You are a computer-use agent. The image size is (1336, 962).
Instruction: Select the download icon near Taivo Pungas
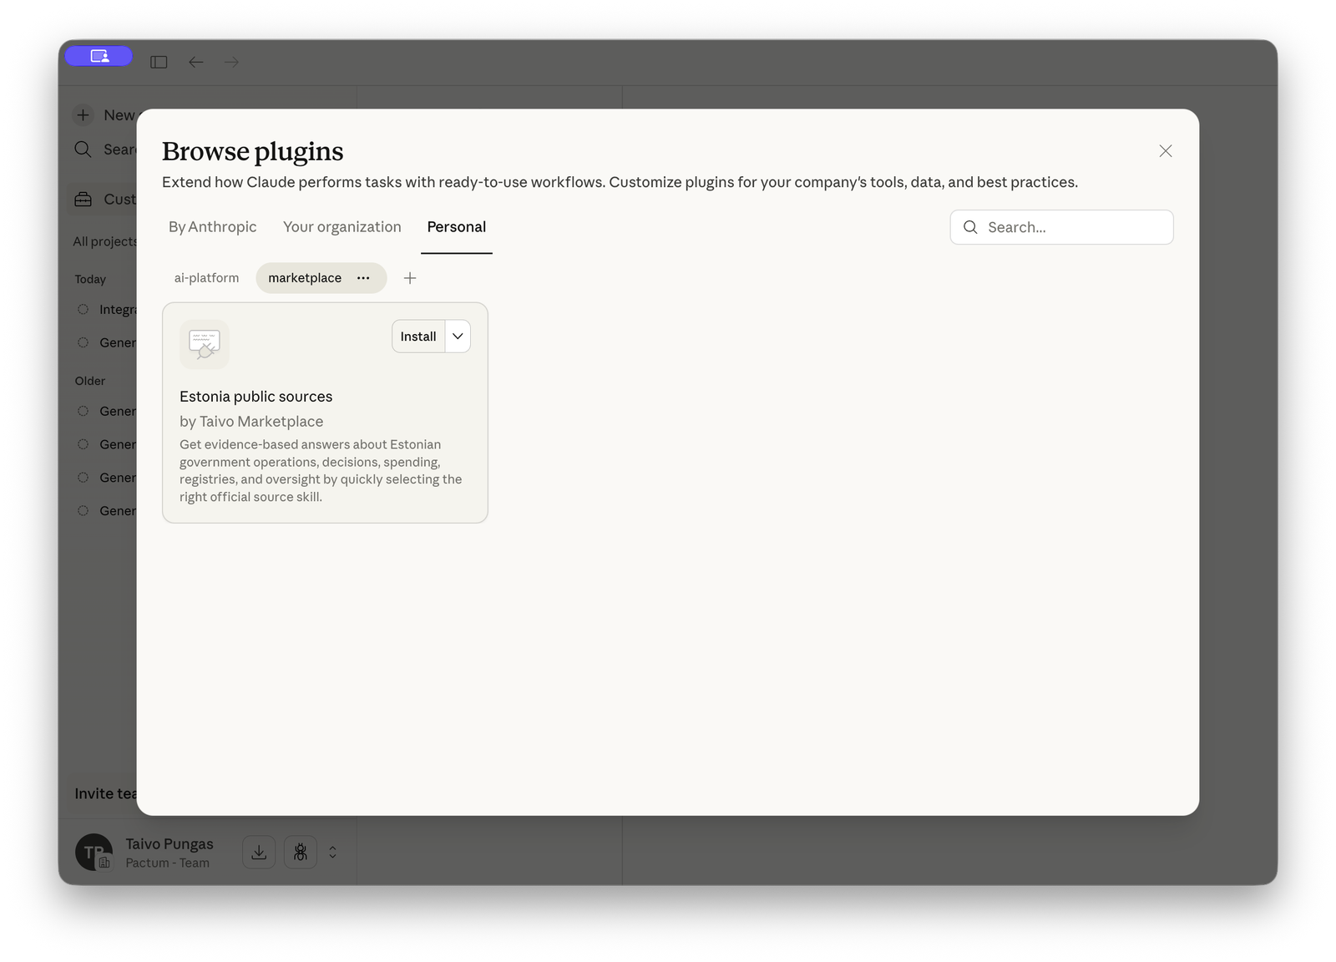(259, 852)
